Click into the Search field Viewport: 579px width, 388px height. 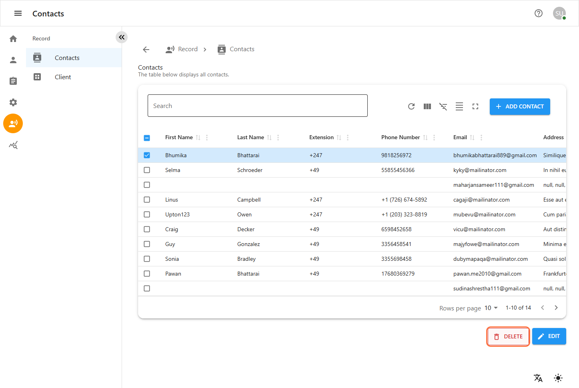(x=257, y=106)
